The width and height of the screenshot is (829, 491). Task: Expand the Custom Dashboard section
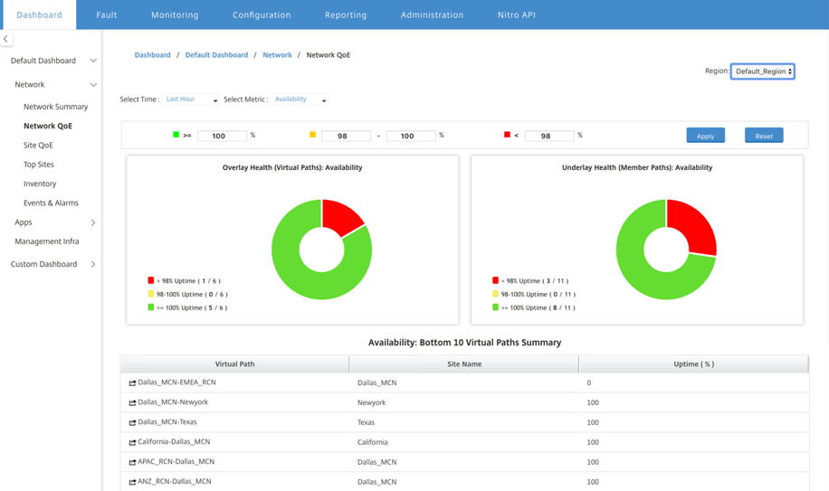(x=93, y=264)
